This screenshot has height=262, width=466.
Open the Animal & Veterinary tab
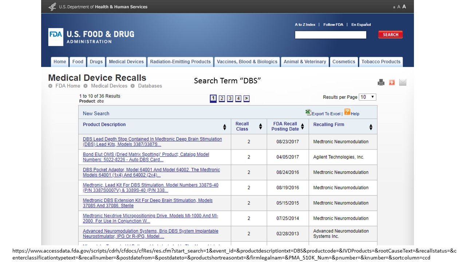tap(305, 62)
